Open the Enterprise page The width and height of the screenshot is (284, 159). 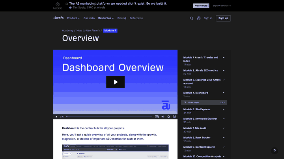[136, 18]
